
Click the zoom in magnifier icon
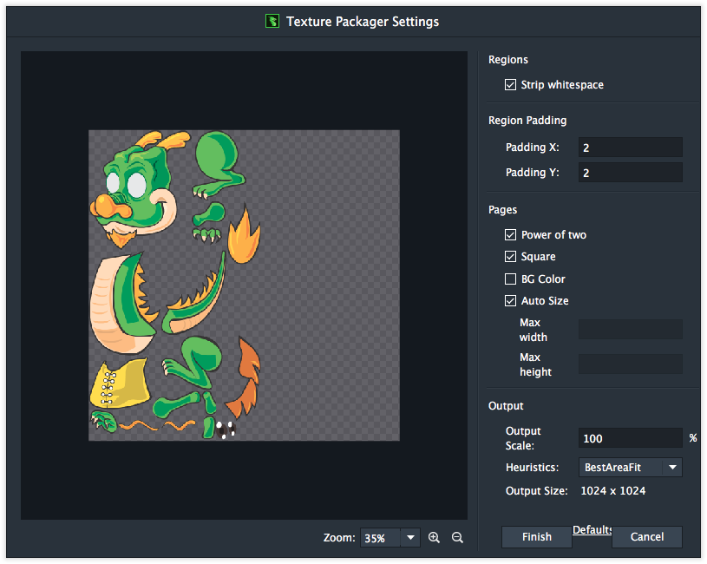click(x=434, y=537)
